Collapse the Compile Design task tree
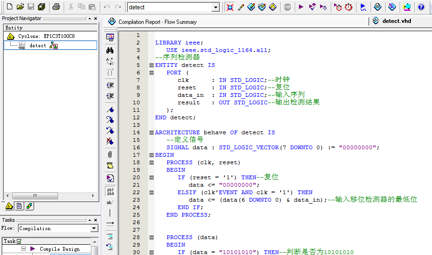Viewport: 432px width, 255px height. pos(23,249)
